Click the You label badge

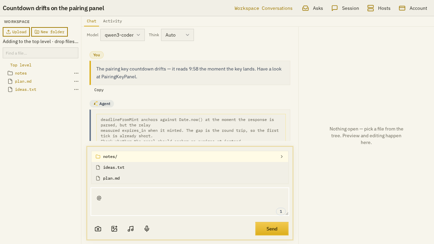tap(97, 55)
